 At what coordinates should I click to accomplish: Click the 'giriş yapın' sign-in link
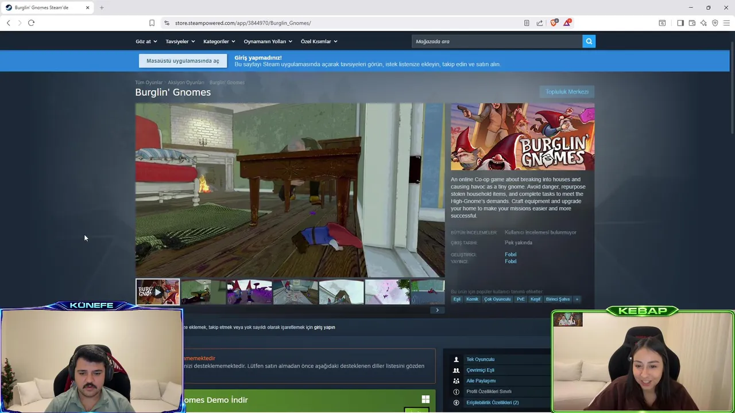coord(324,327)
